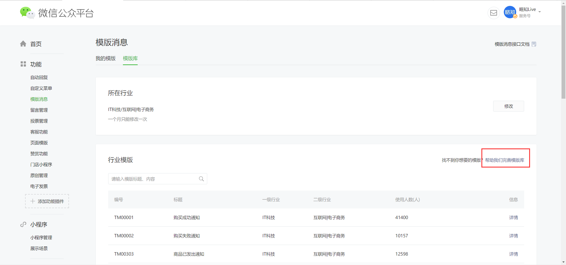Click usage count 10157
The image size is (566, 265).
(402, 236)
